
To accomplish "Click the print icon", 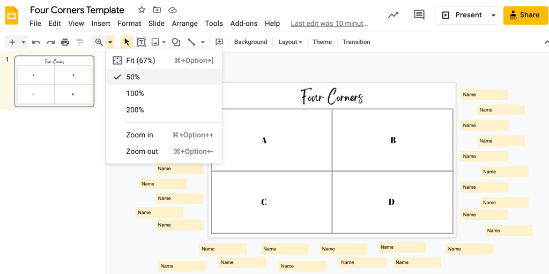I will pos(65,42).
